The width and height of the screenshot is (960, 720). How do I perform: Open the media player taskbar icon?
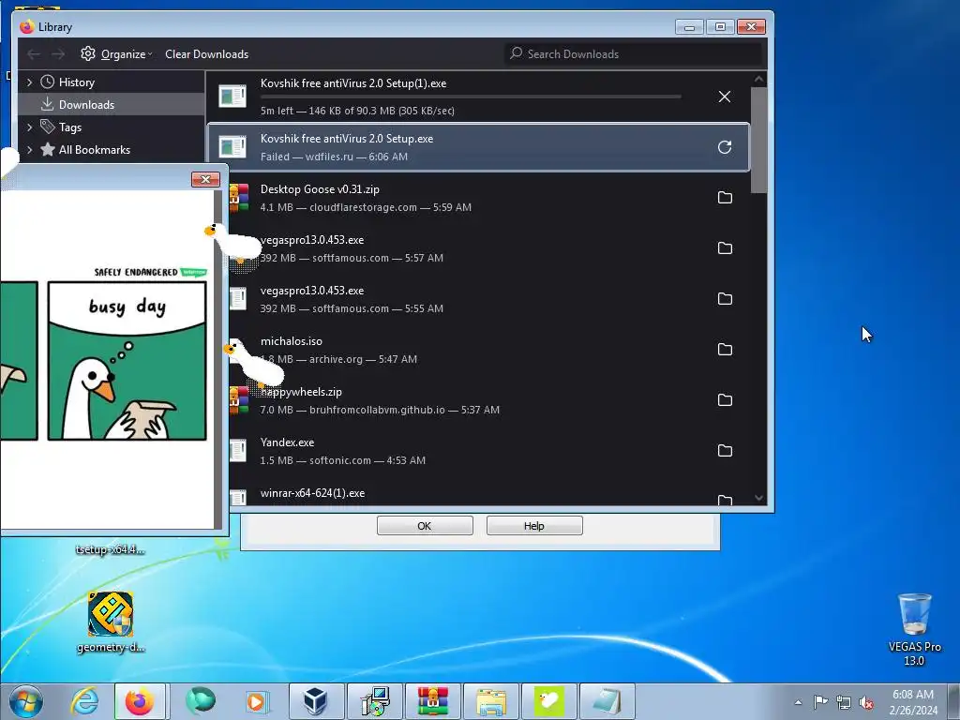point(255,701)
